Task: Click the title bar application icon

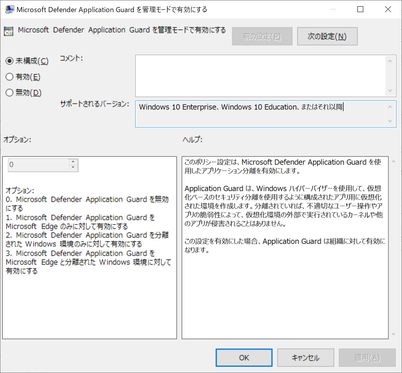Action: 9,9
